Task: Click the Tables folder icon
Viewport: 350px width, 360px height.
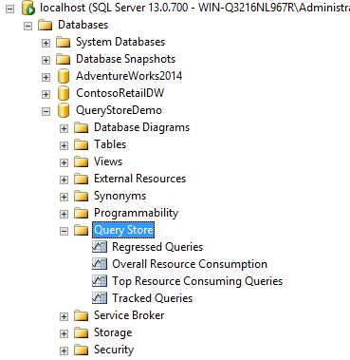Action: click(x=81, y=144)
